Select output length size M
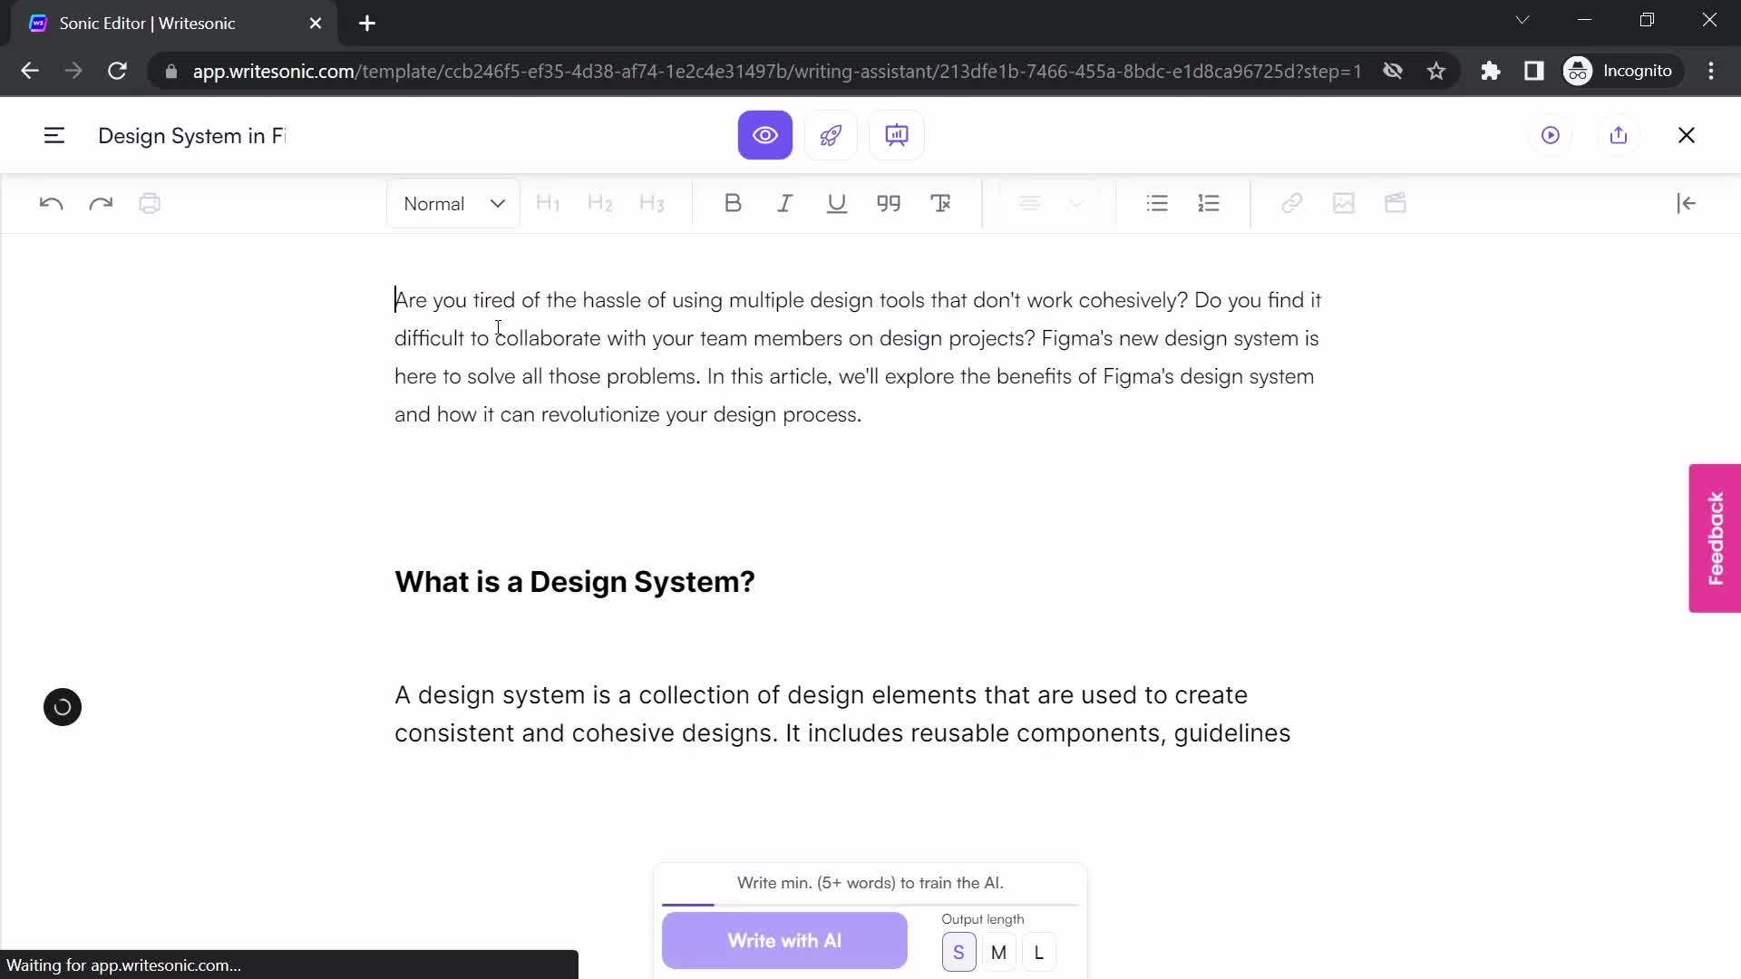 [999, 952]
